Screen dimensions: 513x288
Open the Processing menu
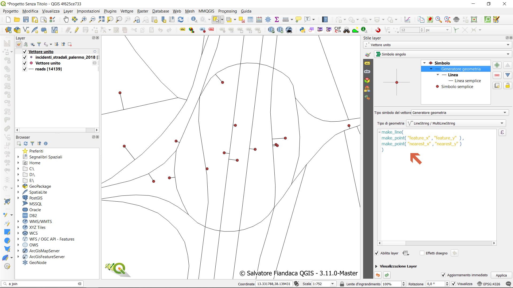[227, 11]
